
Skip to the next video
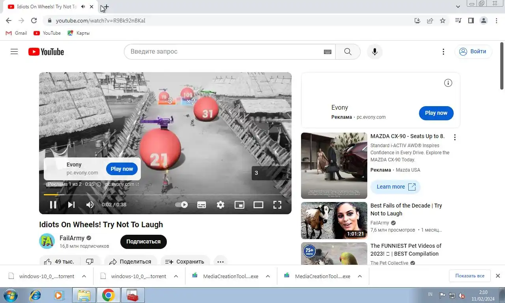(x=71, y=205)
